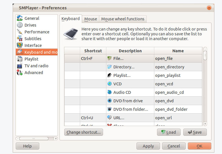Switch to the Mouse tab
The image size is (222, 154).
(x=91, y=19)
